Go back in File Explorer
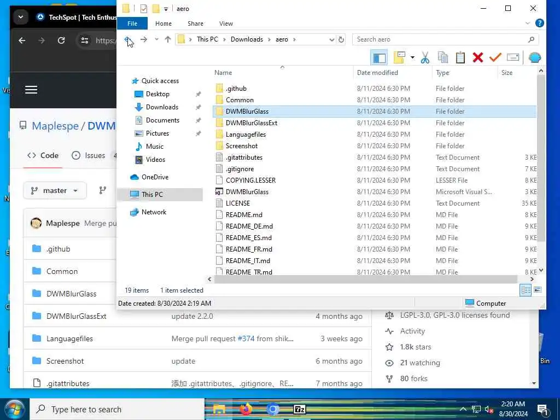This screenshot has width=560, height=420. pyautogui.click(x=126, y=39)
